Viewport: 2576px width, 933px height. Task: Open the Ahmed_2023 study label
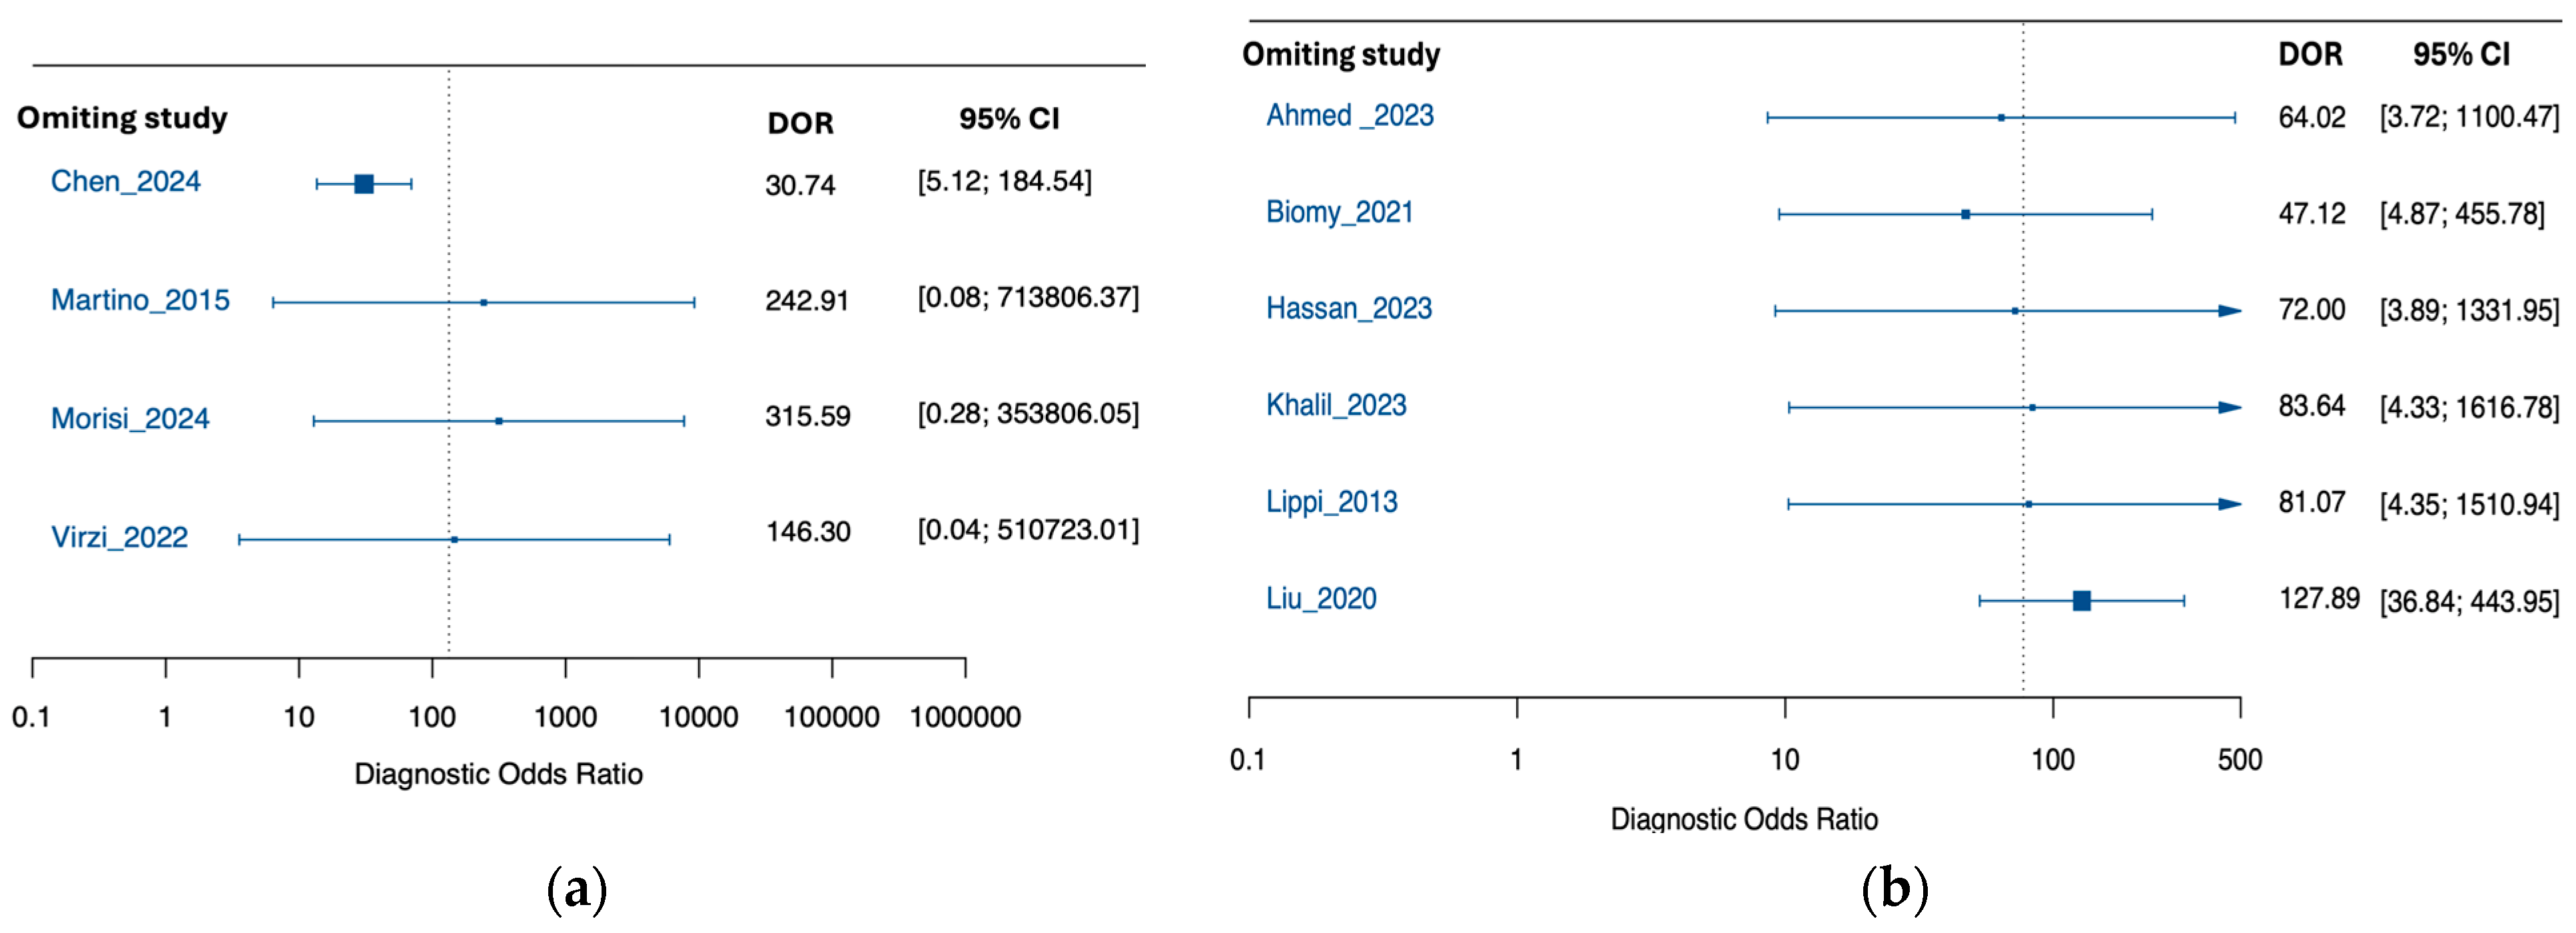(x=1350, y=116)
